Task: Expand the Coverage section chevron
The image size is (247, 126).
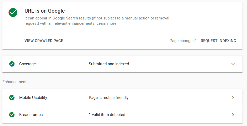Action: 233,64
